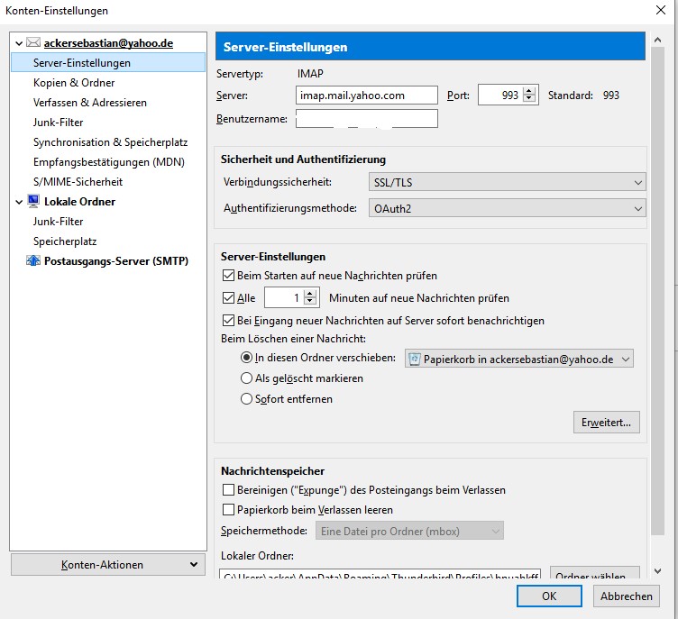Click the Papierkorb trash icon in folder dropdown
The image size is (678, 619).
tap(414, 359)
